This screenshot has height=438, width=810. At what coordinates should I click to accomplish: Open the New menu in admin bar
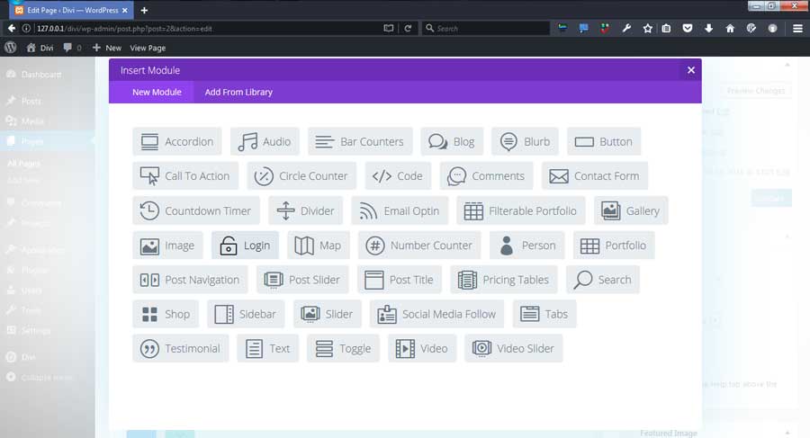107,48
